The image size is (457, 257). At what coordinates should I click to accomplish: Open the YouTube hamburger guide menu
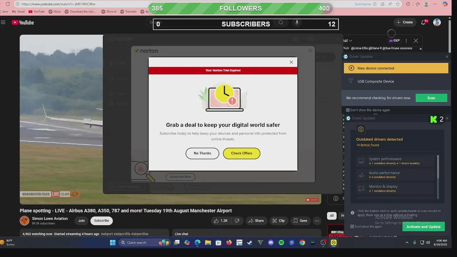click(x=3, y=22)
